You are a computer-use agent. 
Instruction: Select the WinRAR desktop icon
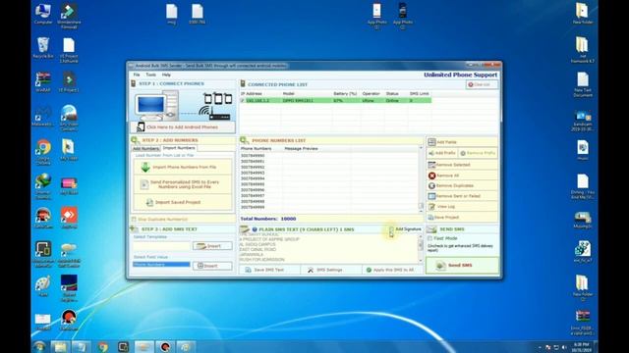click(x=43, y=82)
